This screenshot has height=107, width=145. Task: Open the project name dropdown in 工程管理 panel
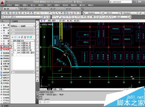coord(34,26)
